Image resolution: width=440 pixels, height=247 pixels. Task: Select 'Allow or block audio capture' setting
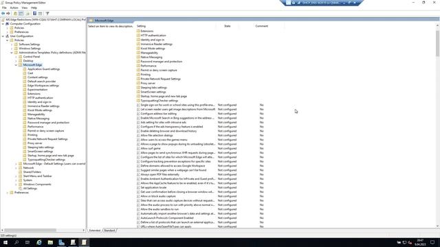(x=158, y=196)
